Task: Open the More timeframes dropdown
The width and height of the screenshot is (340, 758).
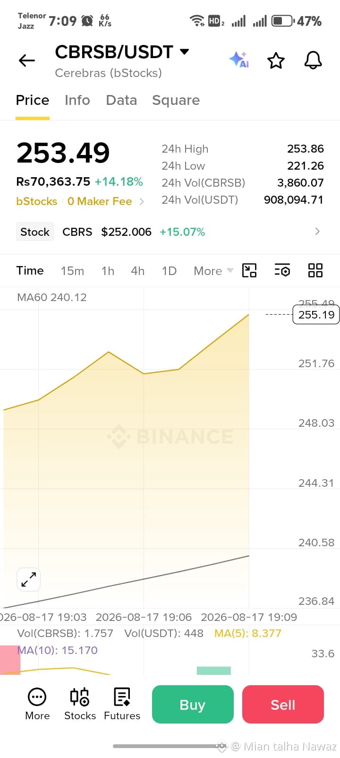Action: point(213,271)
